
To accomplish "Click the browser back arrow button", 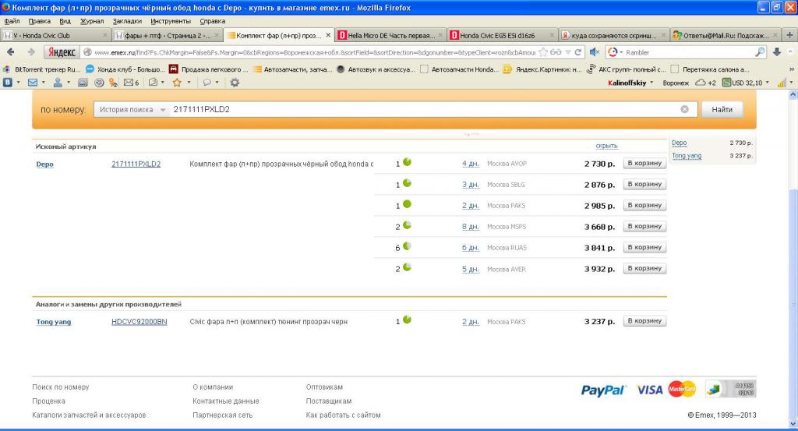I will (x=11, y=52).
